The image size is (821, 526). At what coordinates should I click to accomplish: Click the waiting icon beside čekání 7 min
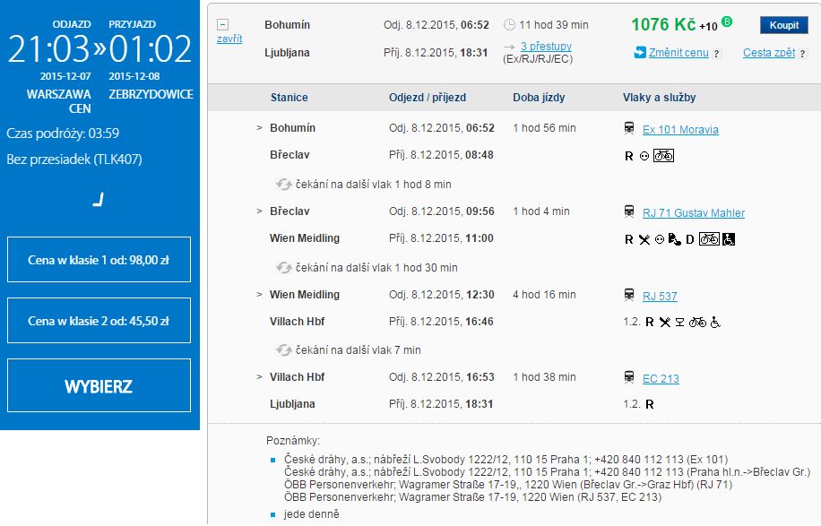pos(284,350)
